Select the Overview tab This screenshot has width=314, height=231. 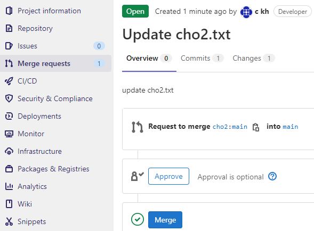(149, 58)
